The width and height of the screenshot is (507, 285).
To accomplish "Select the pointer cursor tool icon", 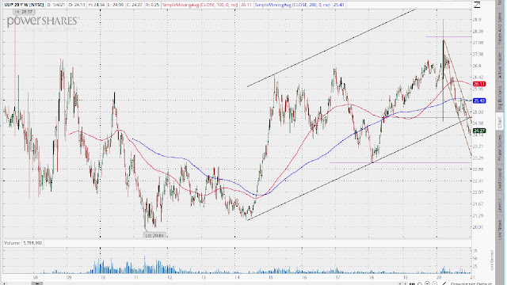I will click(420, 283).
